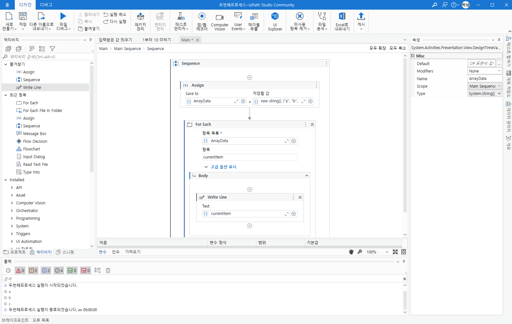
Task: Toggle trace filter showing 4 messages
Action: pyautogui.click(x=59, y=270)
